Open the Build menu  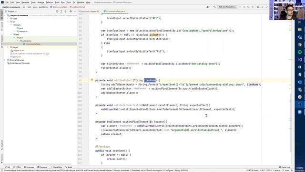[57, 2]
